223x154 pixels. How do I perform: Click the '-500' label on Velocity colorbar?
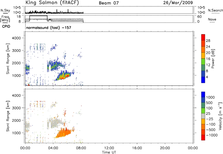pos(211,130)
